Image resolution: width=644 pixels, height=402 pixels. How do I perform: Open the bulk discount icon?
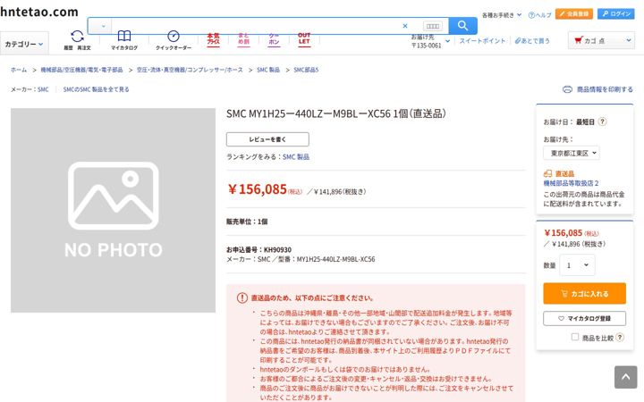[x=243, y=39]
